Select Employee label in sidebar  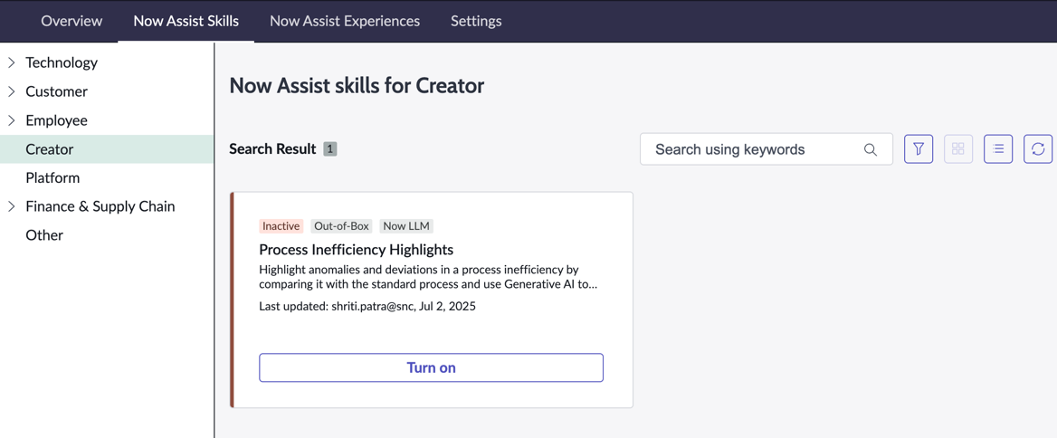[x=57, y=120]
